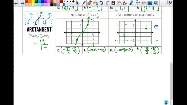Go to the next page with the forward arrow
The image size is (187, 105).
pyautogui.click(x=22, y=3)
